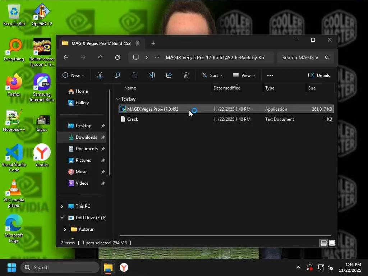Screen dimensions: 368x276
Task: Click the Copy icon in Explorer toolbar
Action: (117, 75)
